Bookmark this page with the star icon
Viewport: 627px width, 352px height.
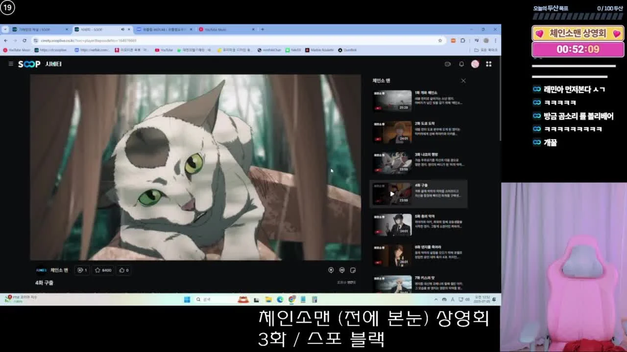click(440, 41)
